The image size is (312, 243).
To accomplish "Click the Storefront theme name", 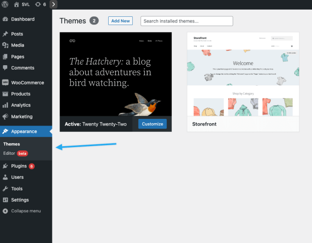I will (204, 124).
